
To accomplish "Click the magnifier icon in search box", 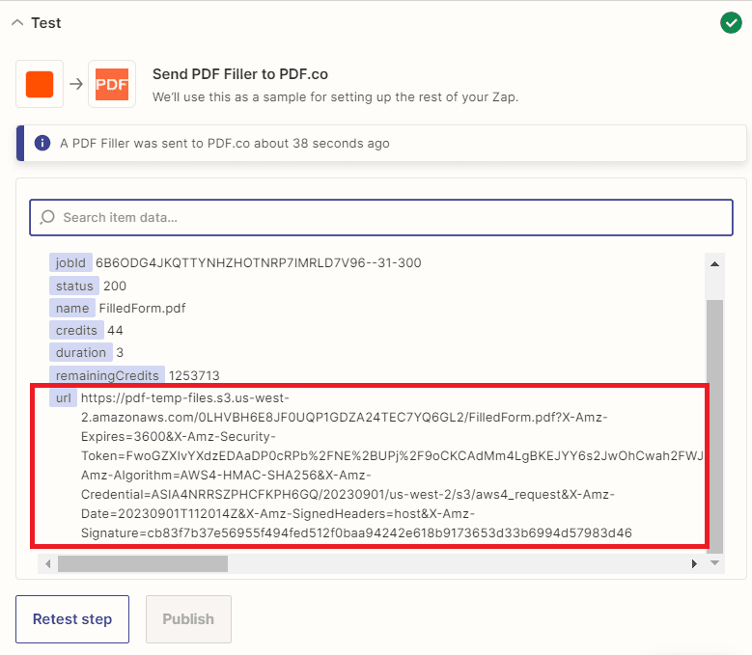I will click(x=47, y=218).
